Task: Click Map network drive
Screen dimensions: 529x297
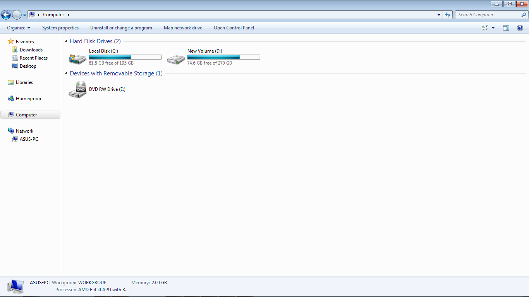Action: (x=183, y=27)
